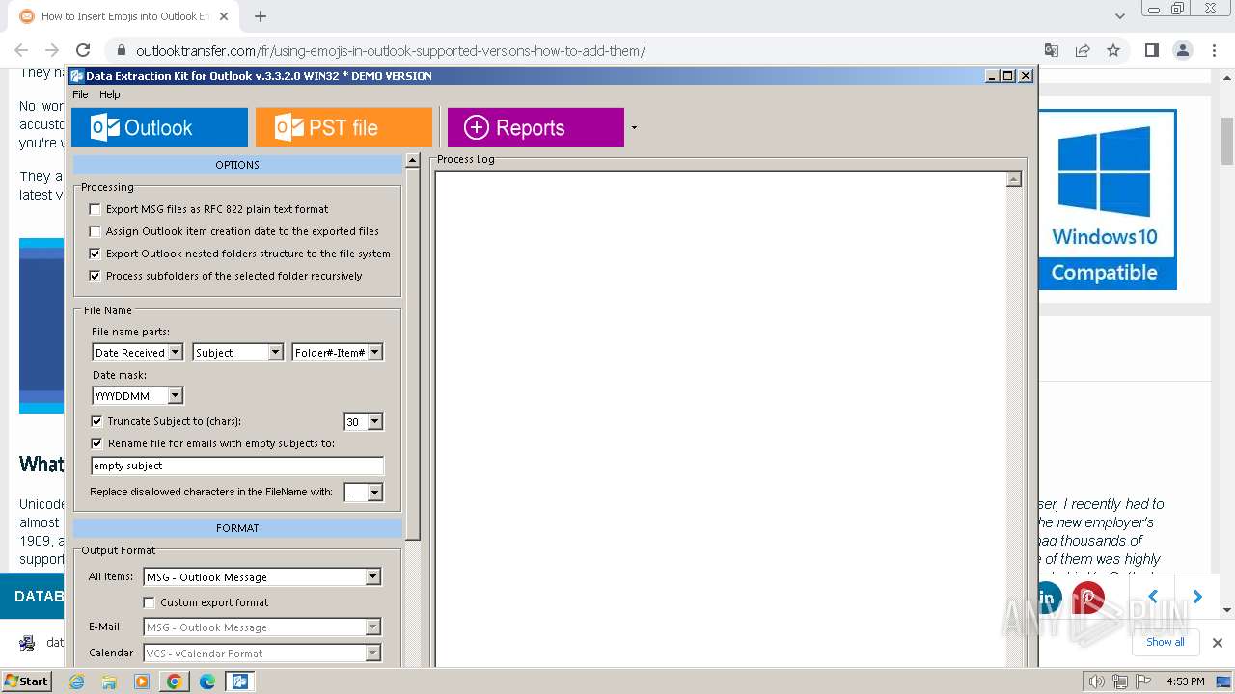Click the downloaded file icon in downloads bar
This screenshot has width=1235, height=694.
pyautogui.click(x=28, y=643)
